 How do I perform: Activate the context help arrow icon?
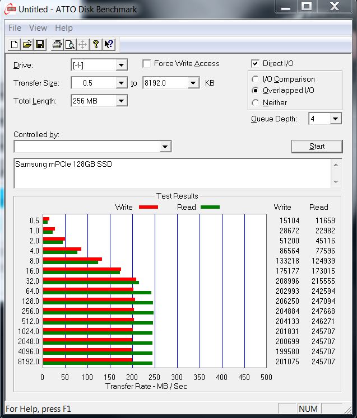109,44
